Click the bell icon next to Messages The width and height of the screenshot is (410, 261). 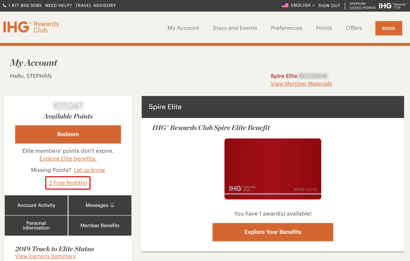point(112,205)
